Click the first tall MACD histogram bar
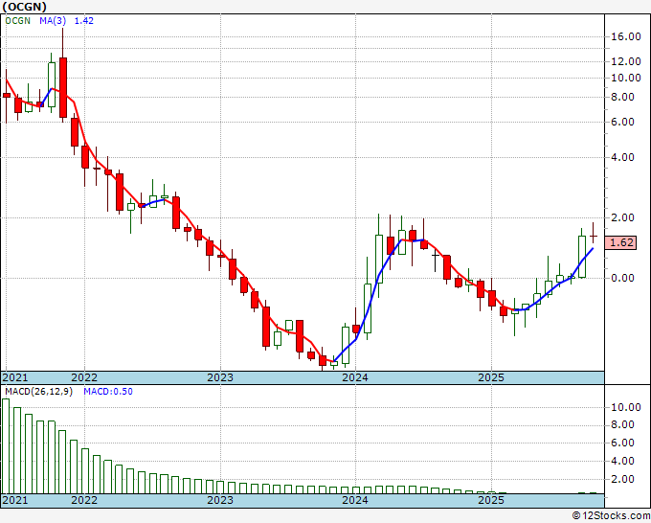 6,446
